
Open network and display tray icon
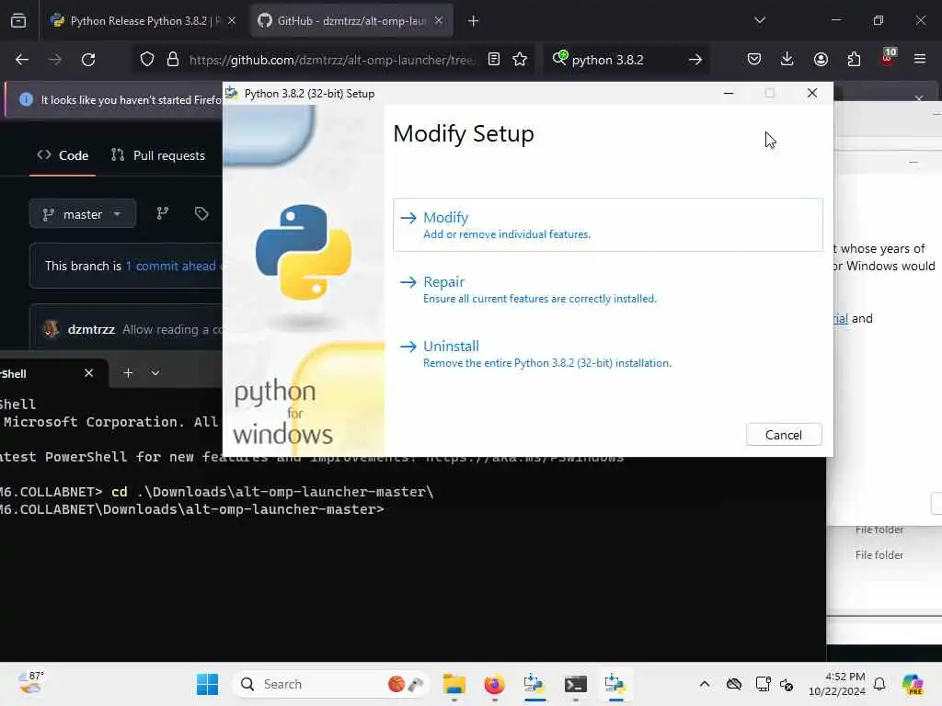pyautogui.click(x=763, y=684)
